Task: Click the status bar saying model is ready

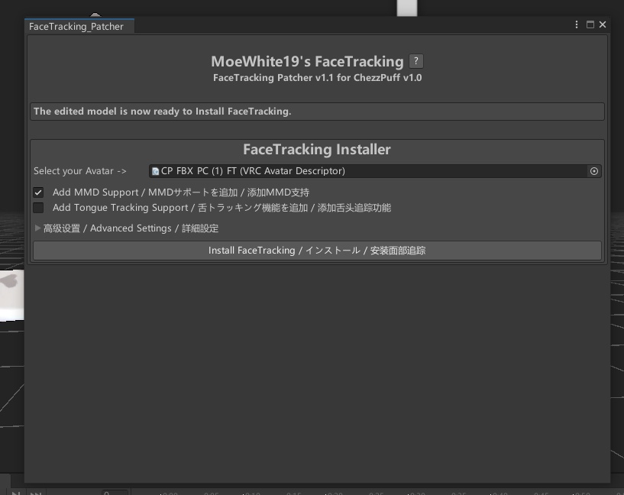Action: click(316, 111)
